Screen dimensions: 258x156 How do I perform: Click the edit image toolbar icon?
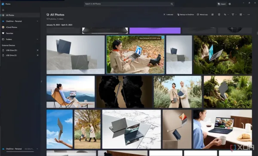212,15
